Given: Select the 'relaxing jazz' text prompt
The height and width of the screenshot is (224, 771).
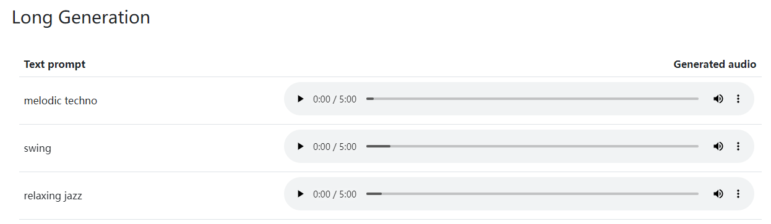Looking at the screenshot, I should coord(53,196).
